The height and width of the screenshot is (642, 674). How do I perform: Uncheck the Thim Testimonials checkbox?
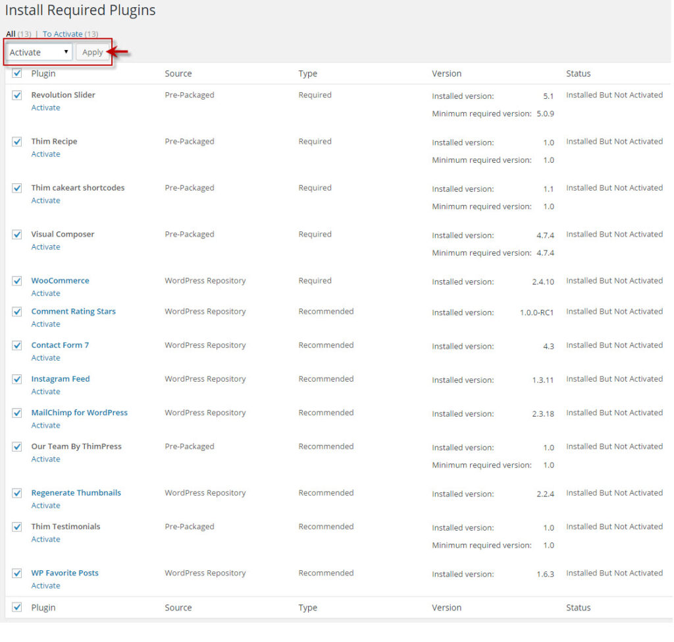[16, 527]
